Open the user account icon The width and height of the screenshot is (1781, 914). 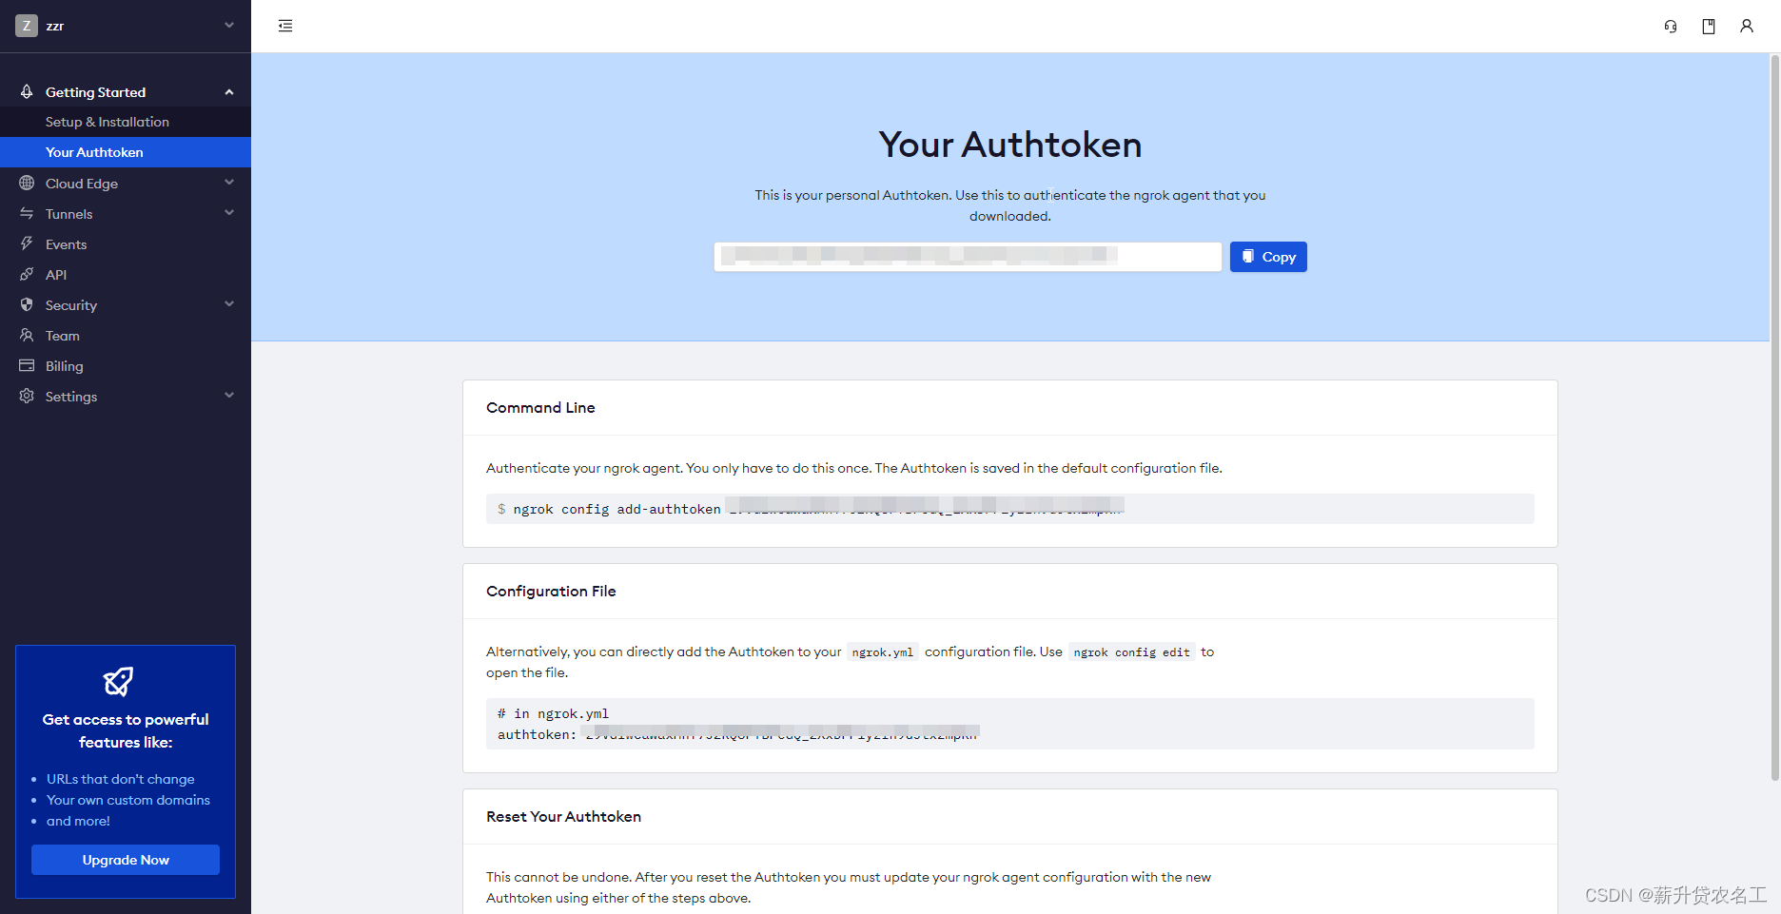(1747, 26)
